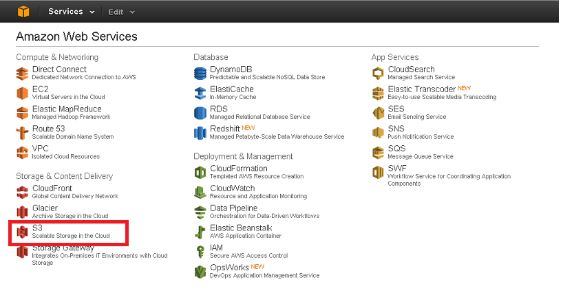Click the CloudFormation icon

200,173
